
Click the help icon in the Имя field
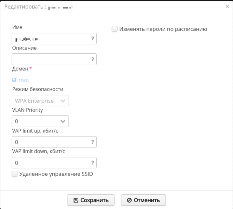click(93, 39)
